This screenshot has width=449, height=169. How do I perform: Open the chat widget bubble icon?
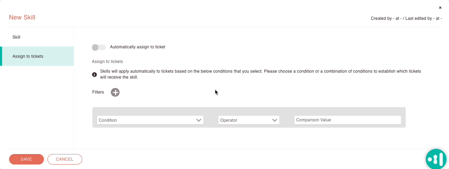click(436, 160)
